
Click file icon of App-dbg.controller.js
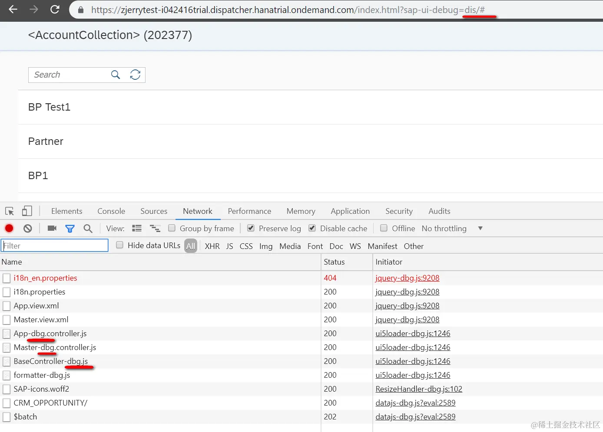pyautogui.click(x=7, y=334)
